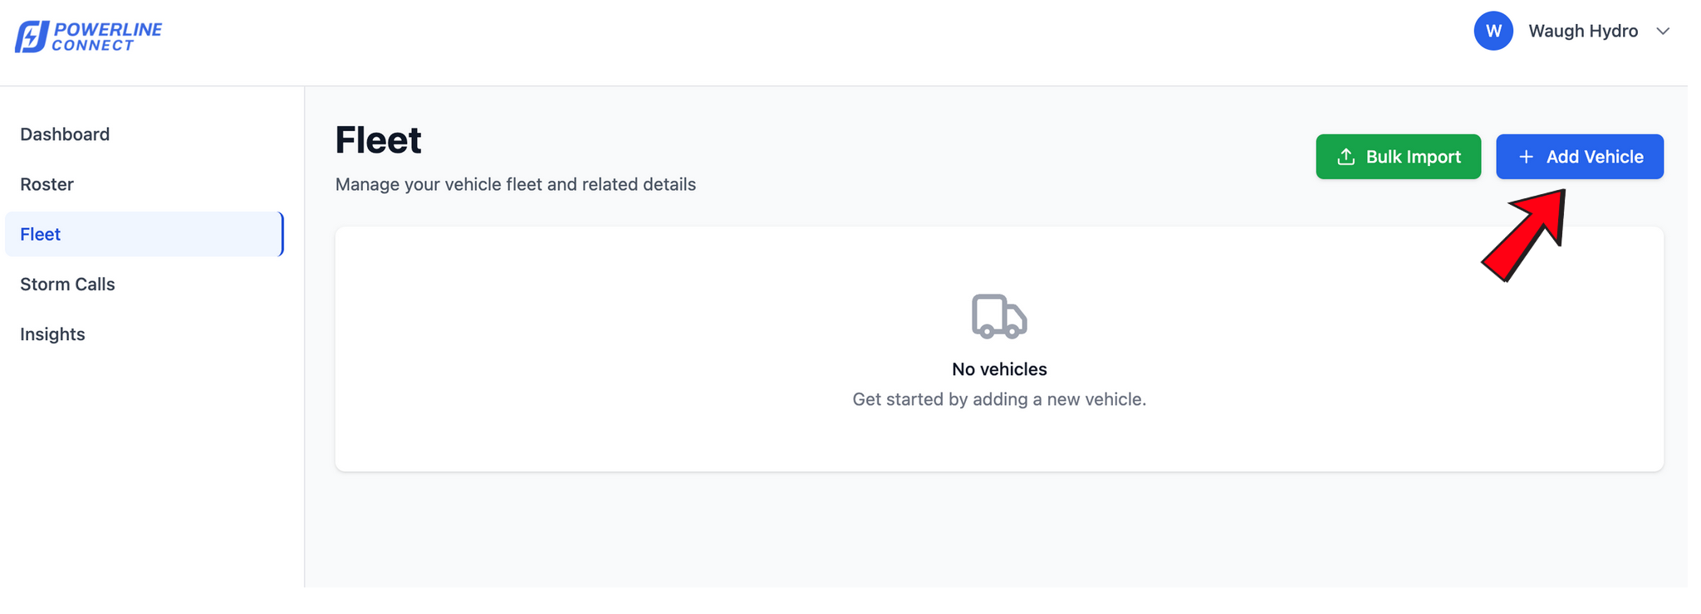Open the Dashboard sidebar section

pyautogui.click(x=65, y=134)
